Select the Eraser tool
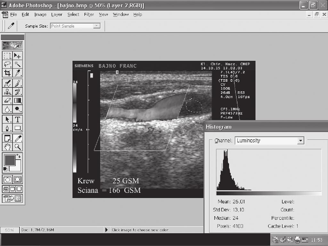 click(7, 101)
